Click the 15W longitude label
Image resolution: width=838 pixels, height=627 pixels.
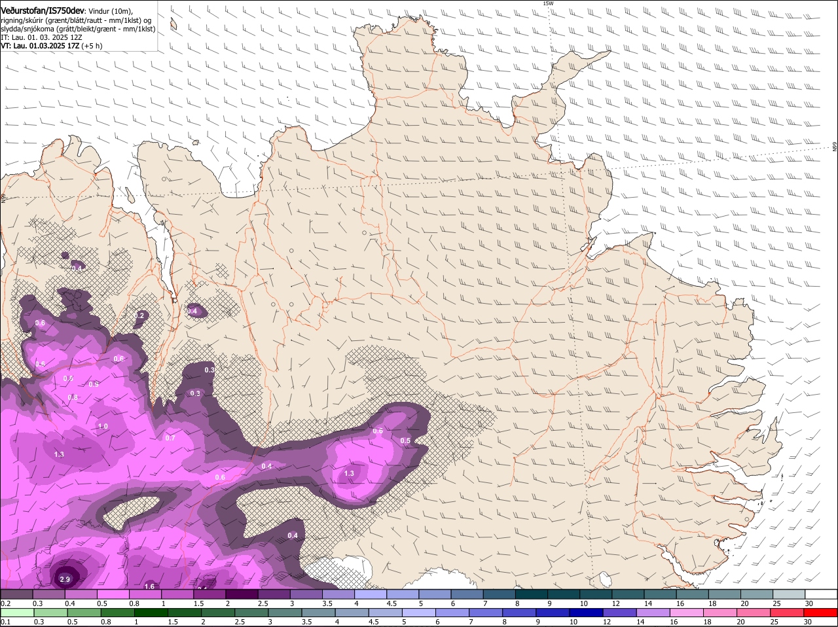(x=548, y=3)
